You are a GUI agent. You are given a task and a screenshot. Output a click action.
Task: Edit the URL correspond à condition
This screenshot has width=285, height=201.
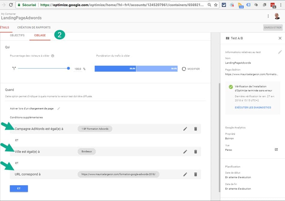tap(185, 175)
